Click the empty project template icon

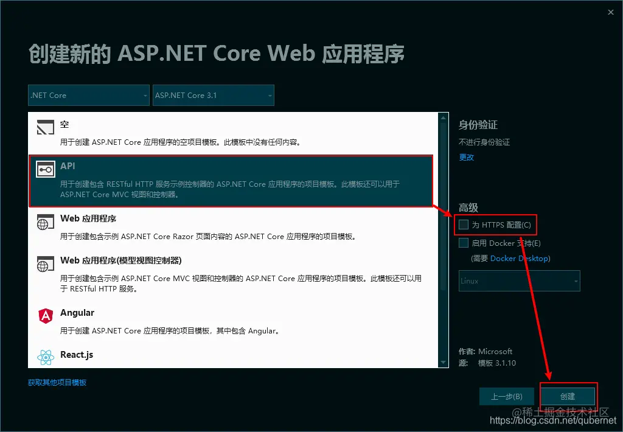click(45, 127)
